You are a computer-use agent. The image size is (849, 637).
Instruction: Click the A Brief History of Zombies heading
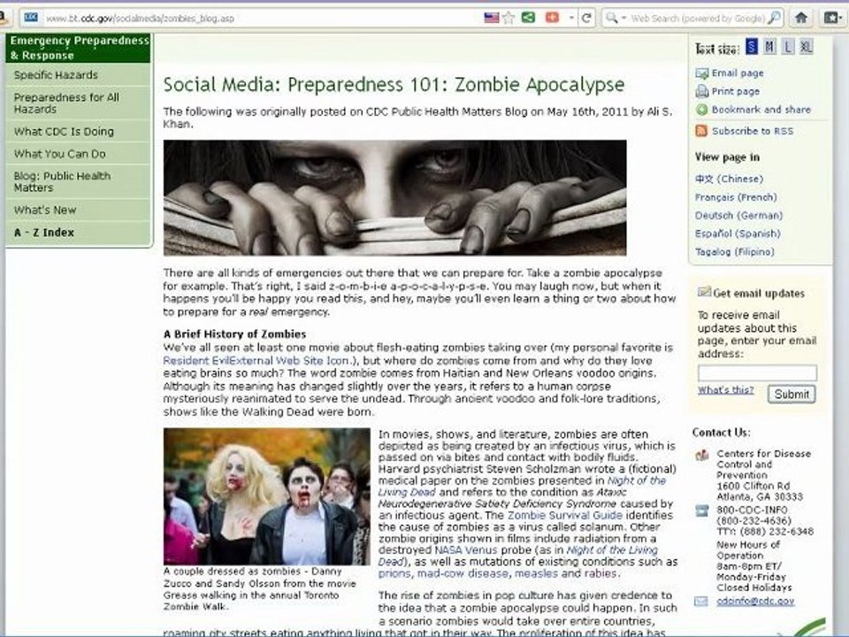click(235, 334)
